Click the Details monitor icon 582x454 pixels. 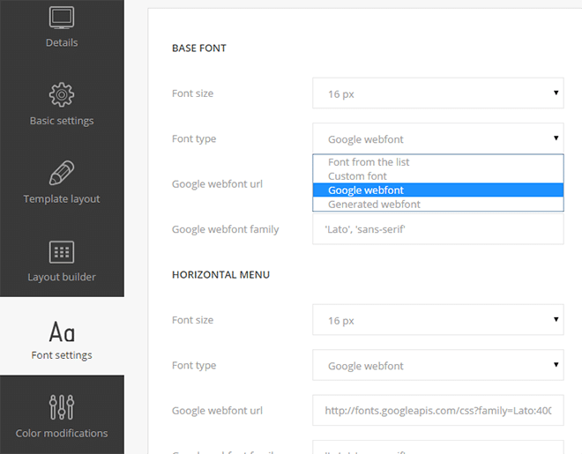[62, 17]
